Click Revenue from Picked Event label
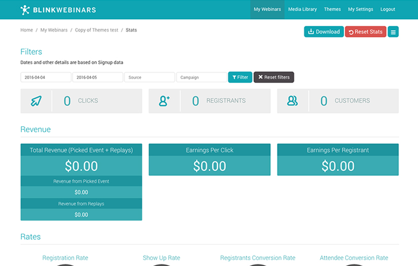This screenshot has height=266, width=418. [x=81, y=181]
